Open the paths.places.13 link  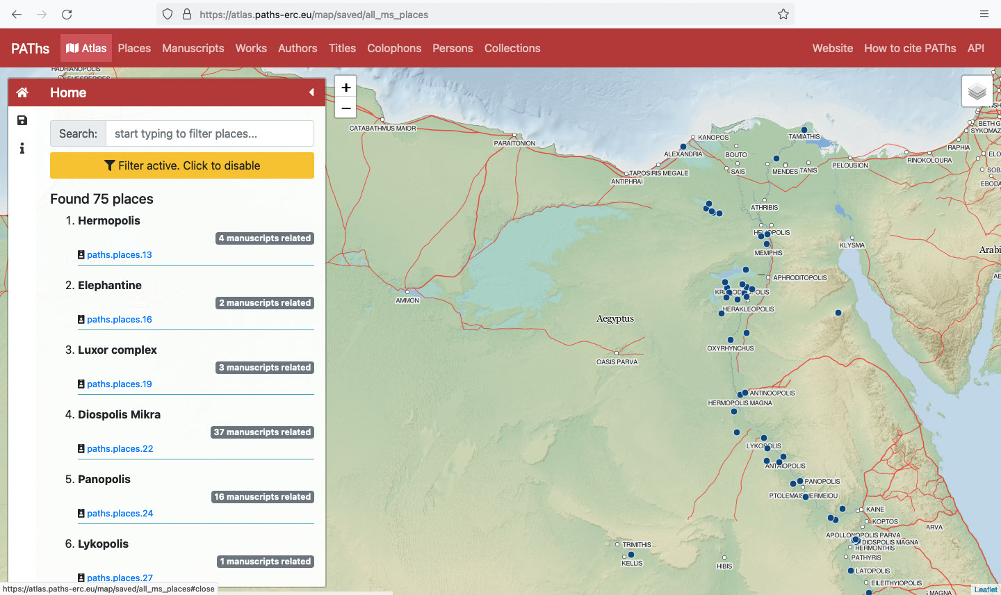click(x=120, y=255)
